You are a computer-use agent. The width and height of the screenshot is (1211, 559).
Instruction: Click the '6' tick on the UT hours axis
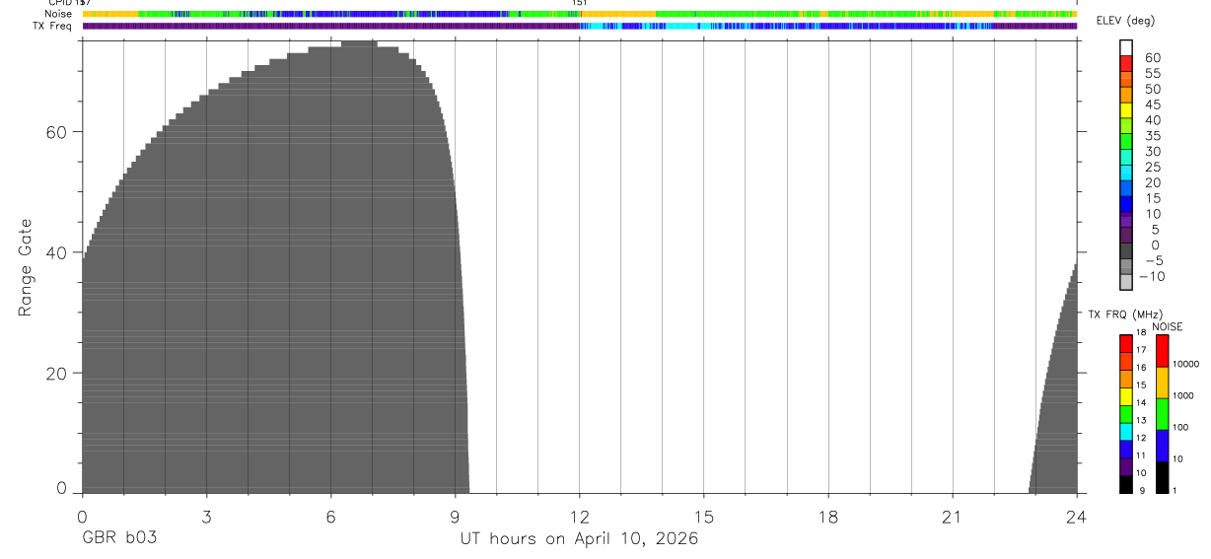coord(330,516)
